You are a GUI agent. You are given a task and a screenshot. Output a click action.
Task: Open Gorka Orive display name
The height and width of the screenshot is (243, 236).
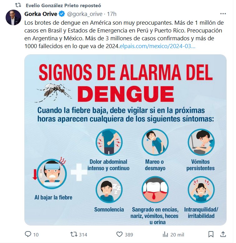pos(41,14)
